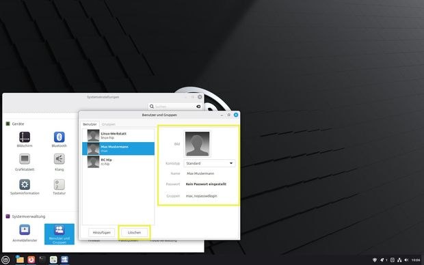
Task: Switch to the Systemeinstellungen panel window
Action: point(53,260)
